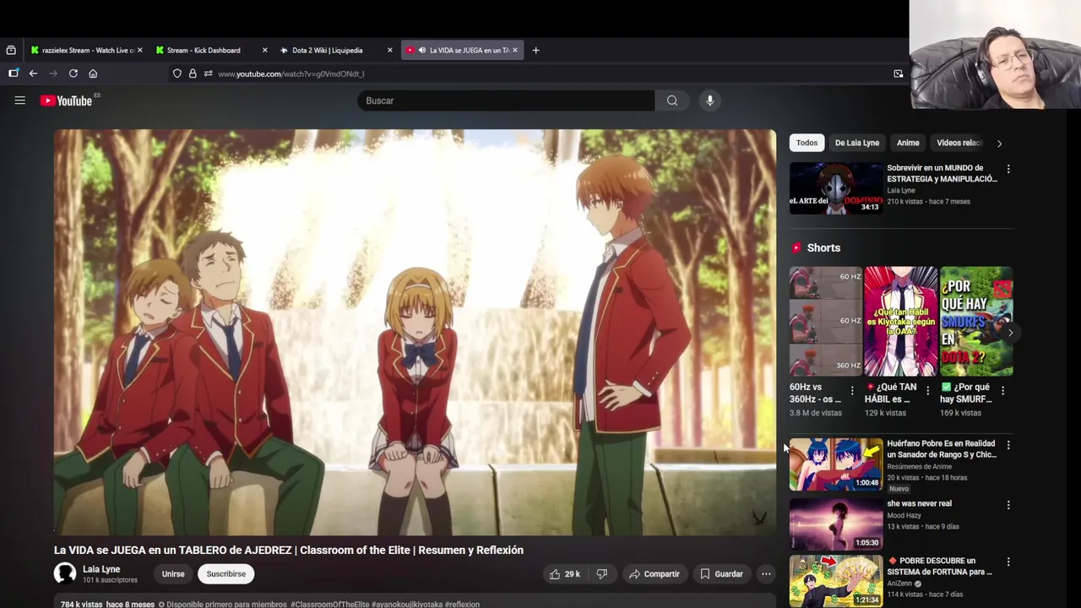Viewport: 1081px width, 608px height.
Task: Open the POBRE DESCUBRE video thumbnail
Action: click(x=835, y=581)
